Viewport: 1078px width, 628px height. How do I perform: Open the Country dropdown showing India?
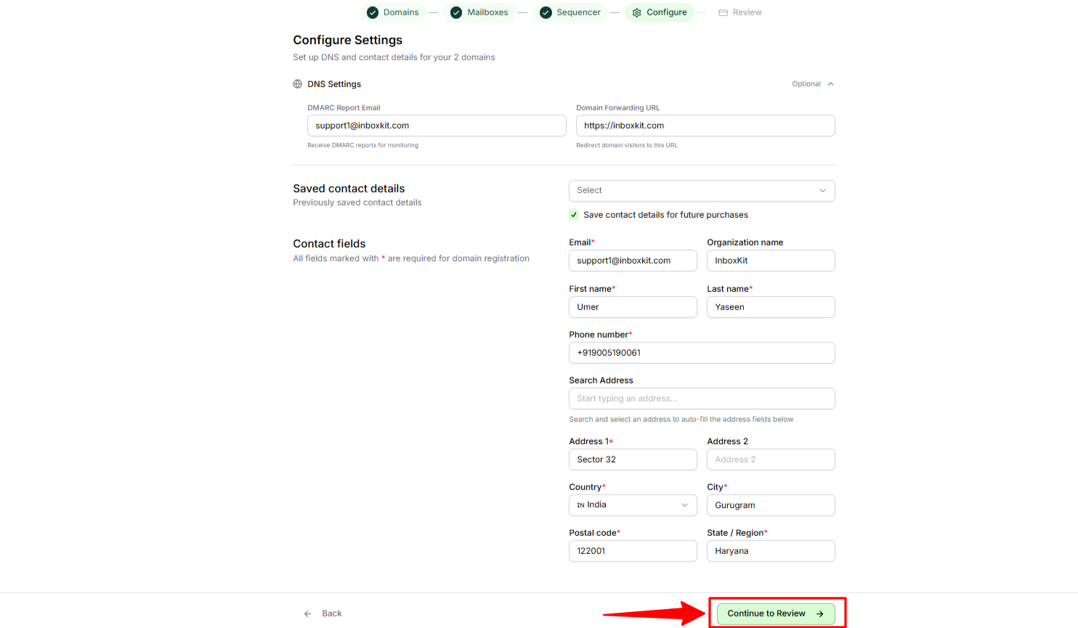pos(633,505)
